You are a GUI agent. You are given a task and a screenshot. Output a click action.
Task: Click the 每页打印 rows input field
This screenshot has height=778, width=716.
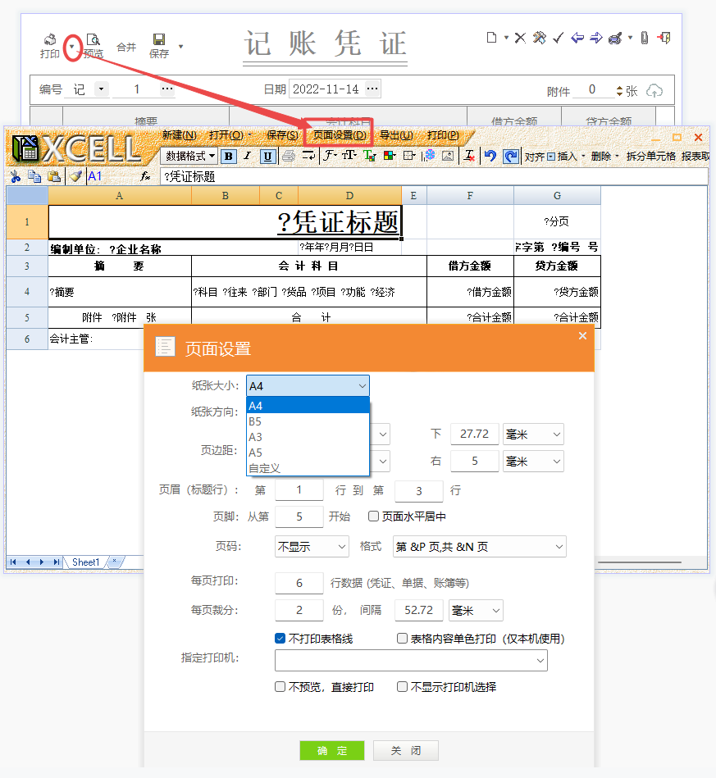point(299,583)
